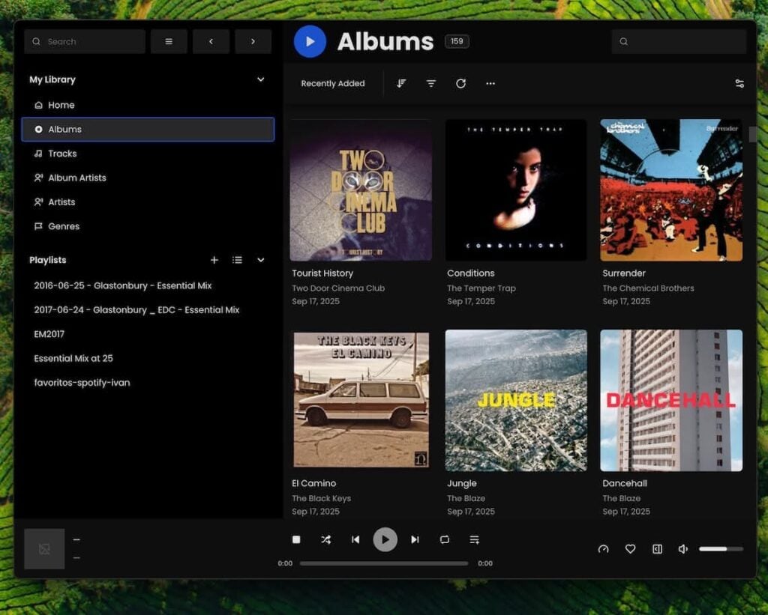
Task: Collapse the My Library section
Action: [260, 79]
